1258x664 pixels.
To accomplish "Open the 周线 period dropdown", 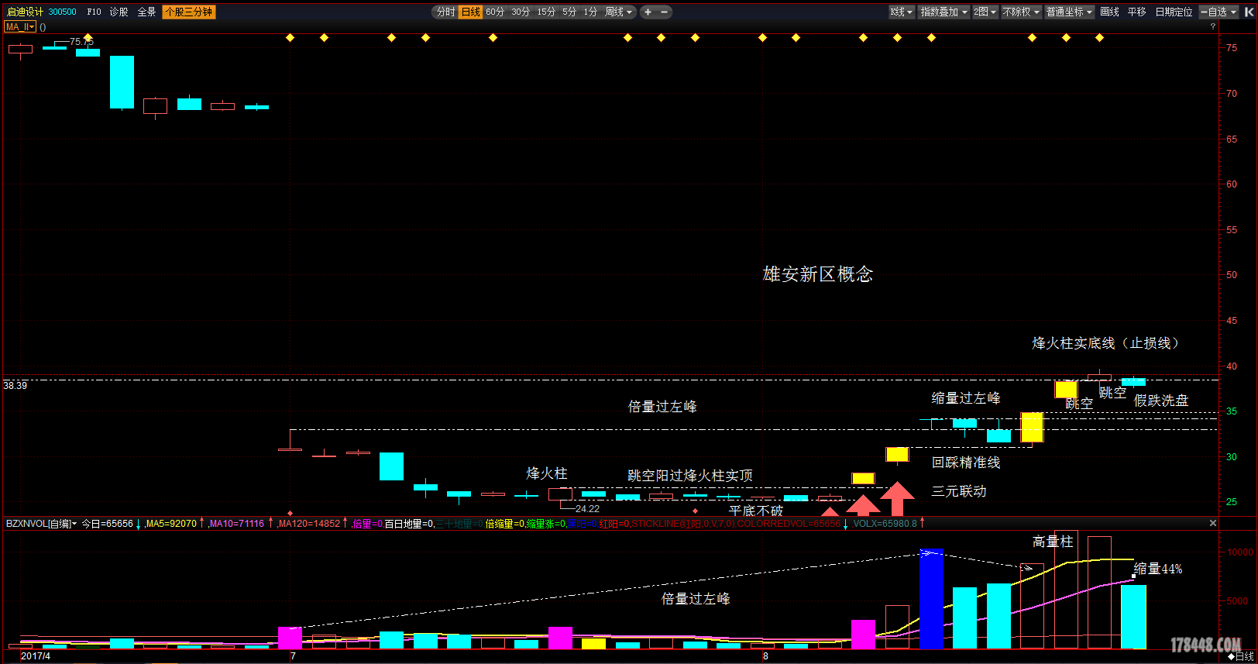I will click(x=619, y=12).
